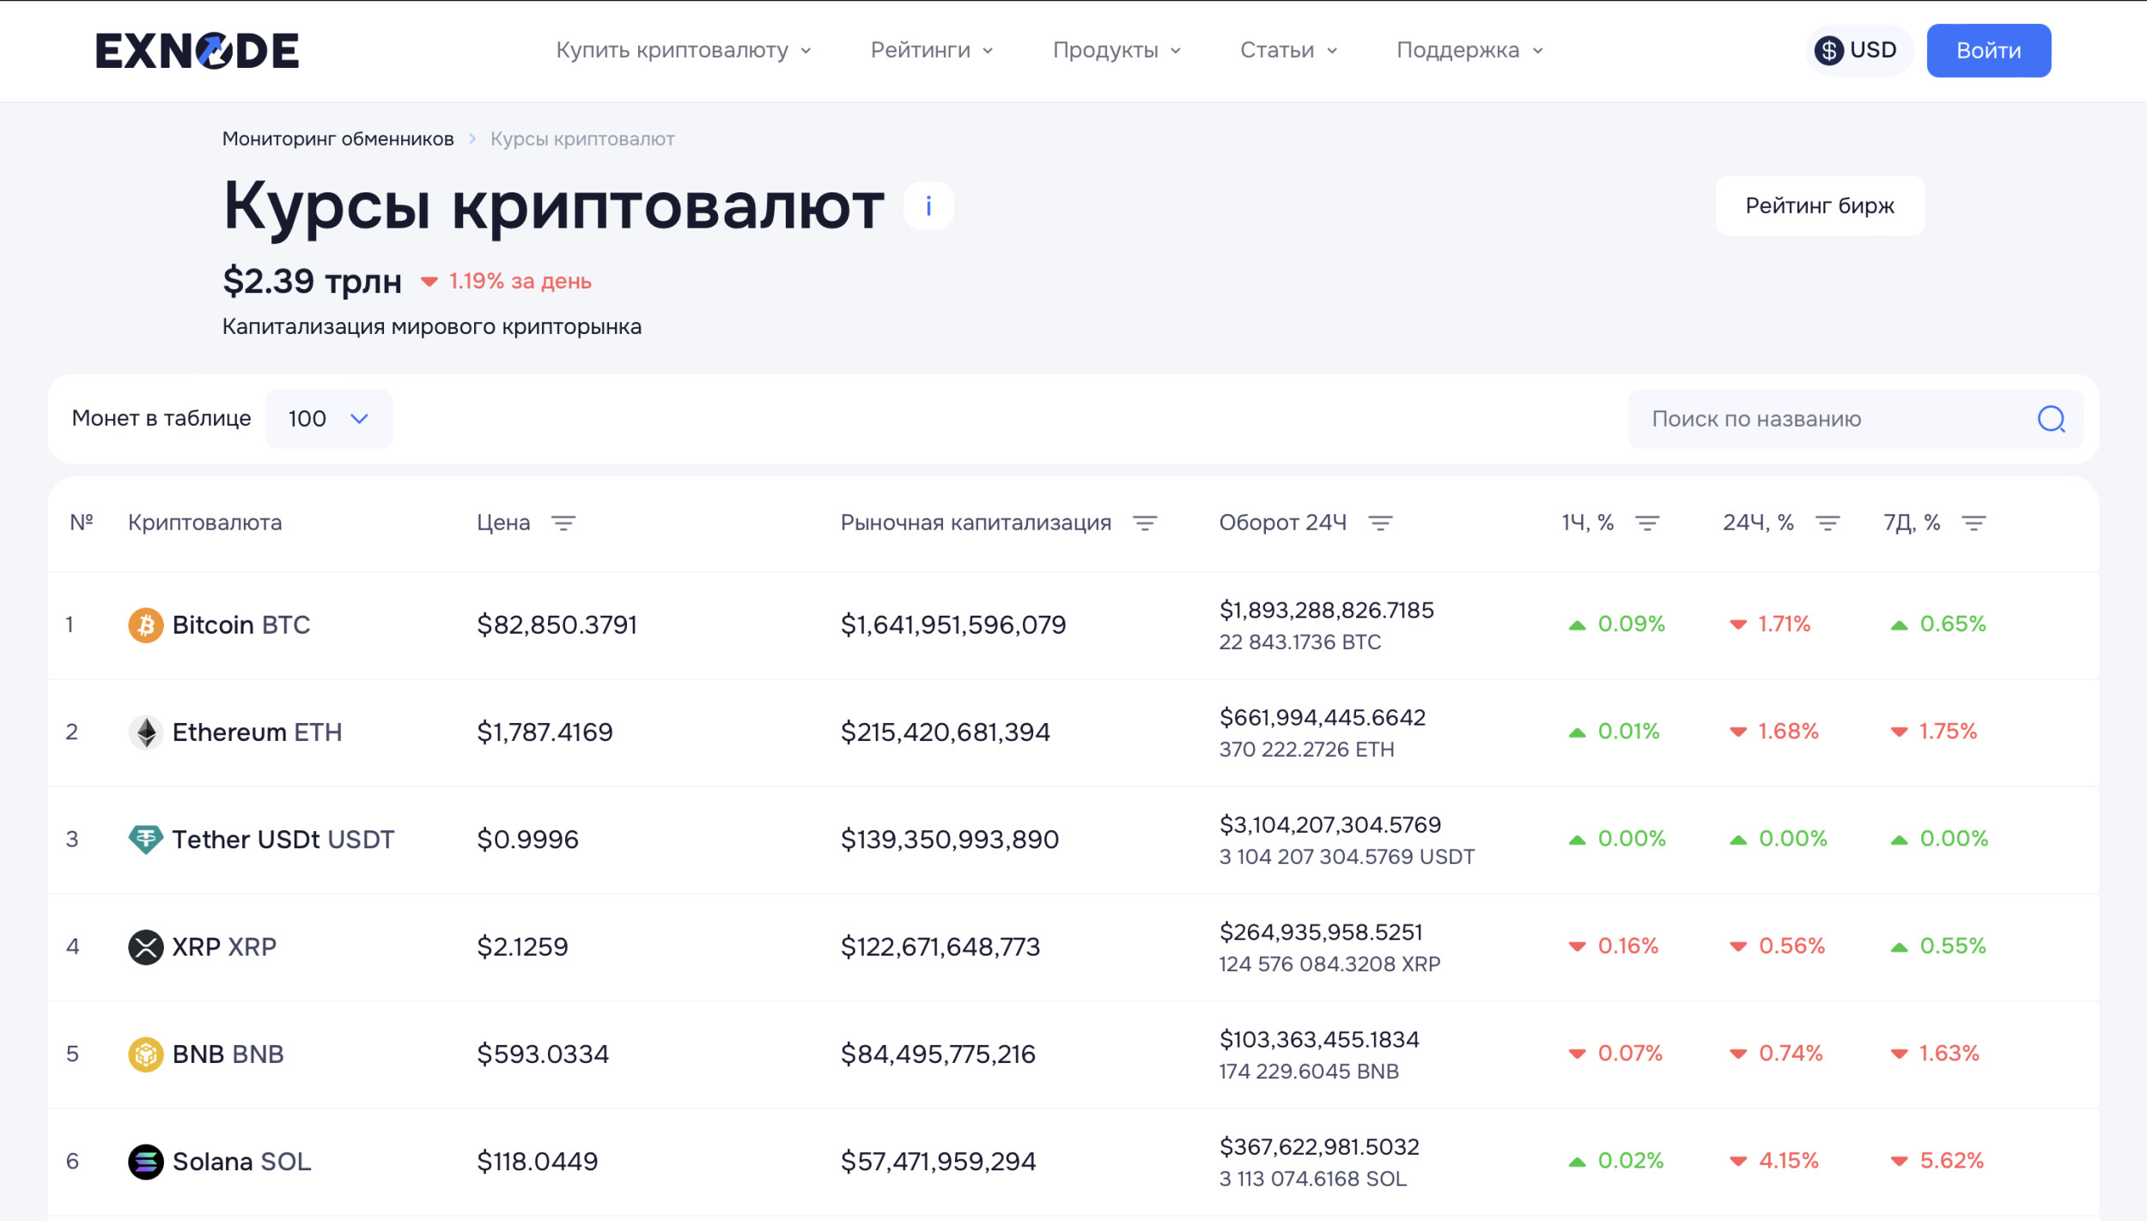Open the Статьи navigation menu
The height and width of the screenshot is (1221, 2147).
coord(1288,51)
